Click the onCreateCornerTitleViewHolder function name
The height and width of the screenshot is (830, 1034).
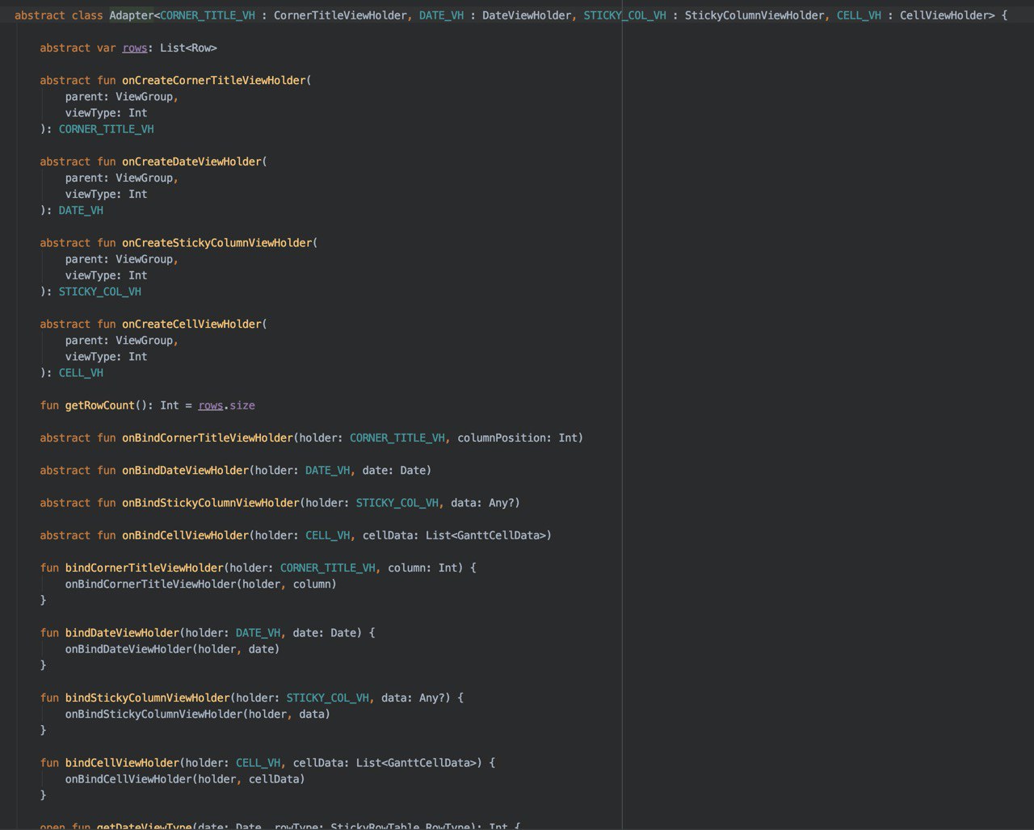[x=214, y=81]
